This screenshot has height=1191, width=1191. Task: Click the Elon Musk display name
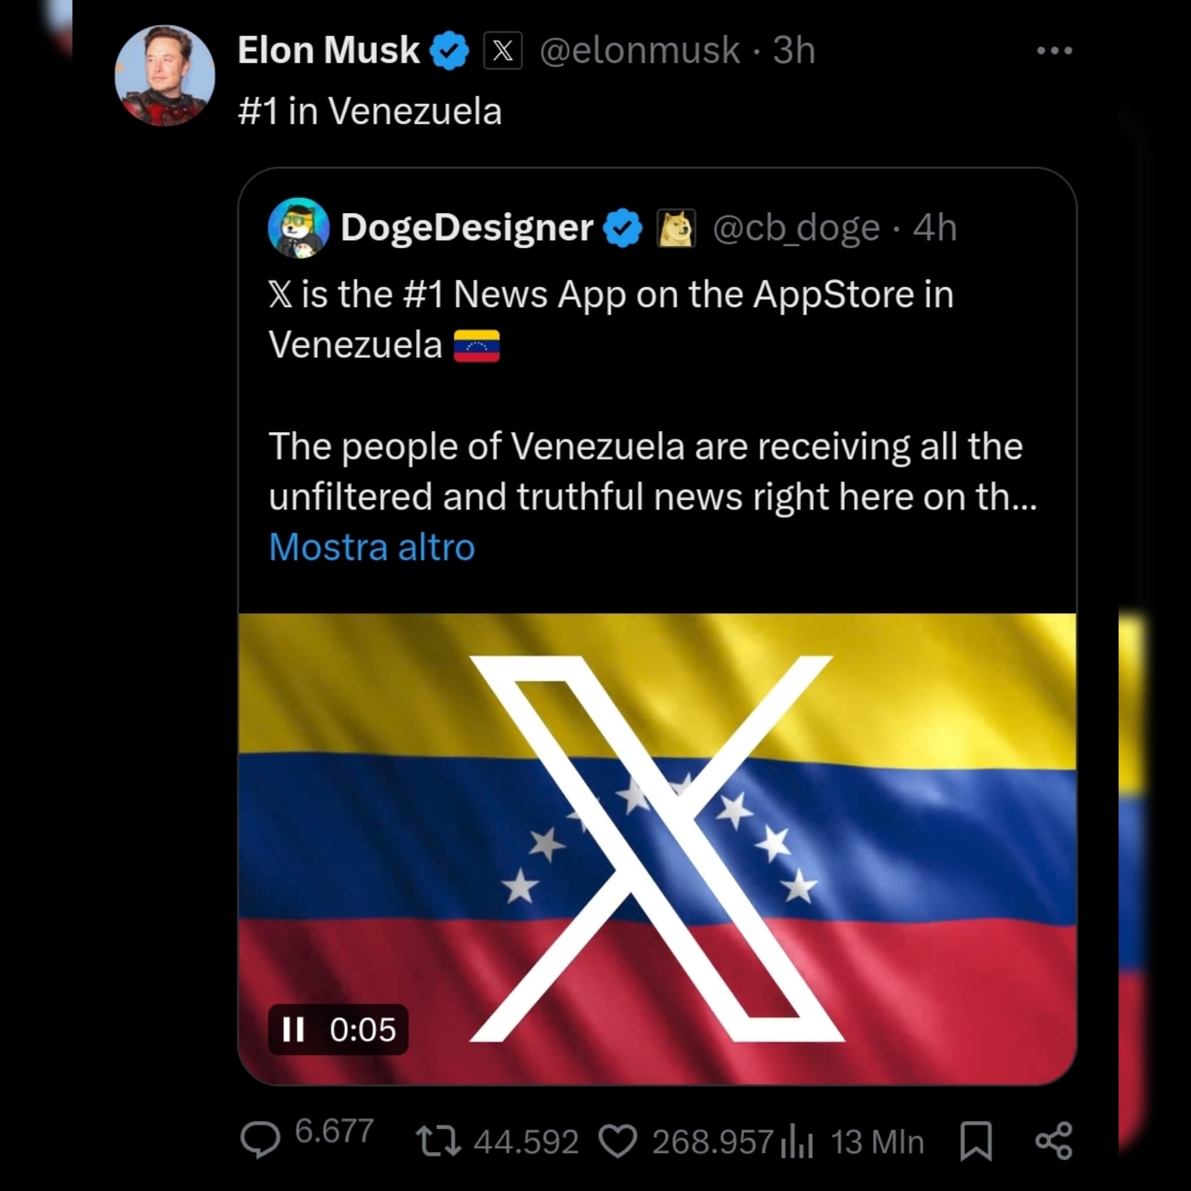pos(329,50)
